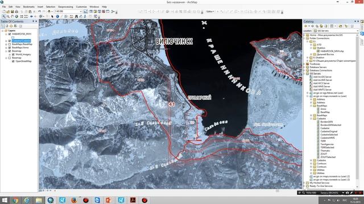Image resolution: width=364 pixels, height=204 pixels.
Task: Expand the Database Servers node
Action: pos(304,67)
